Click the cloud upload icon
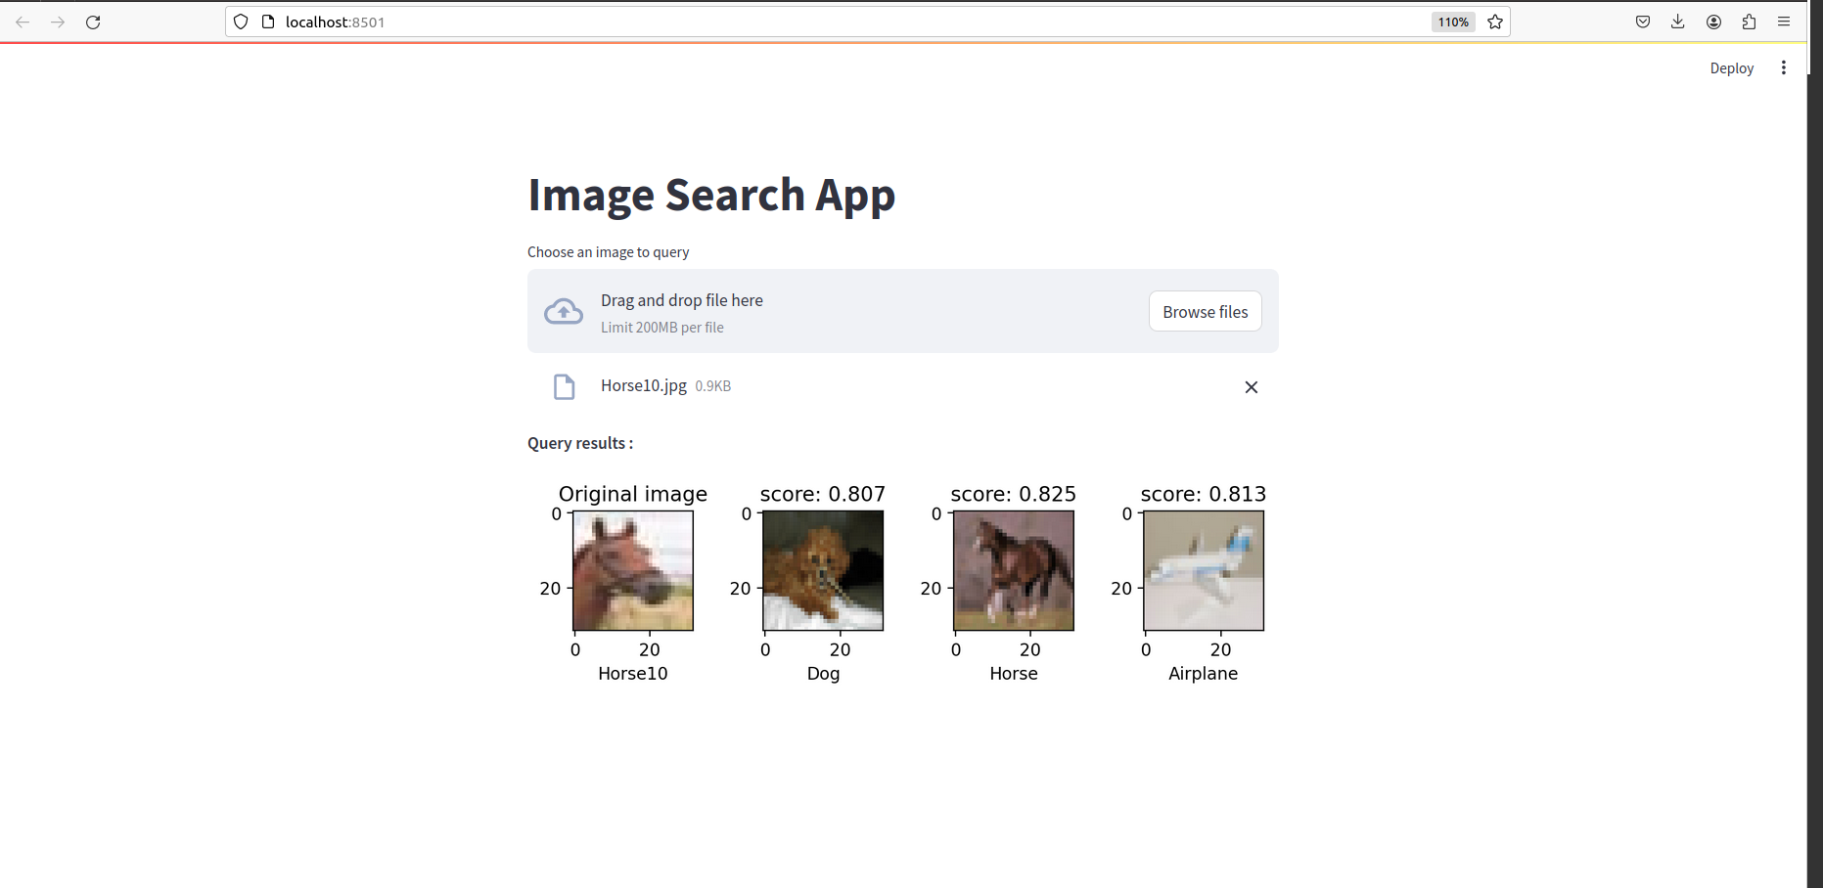1823x888 pixels. (x=564, y=312)
